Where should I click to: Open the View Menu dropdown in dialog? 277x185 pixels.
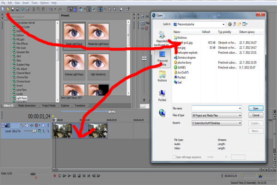click(245, 24)
